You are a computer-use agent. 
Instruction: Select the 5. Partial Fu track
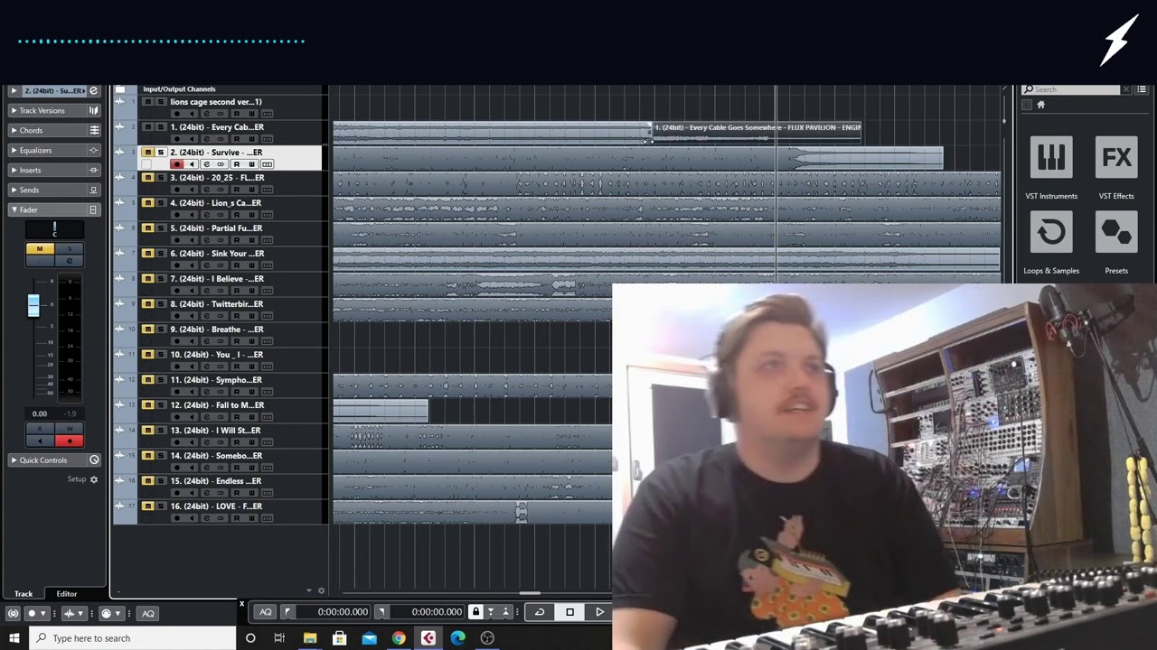[x=217, y=228]
